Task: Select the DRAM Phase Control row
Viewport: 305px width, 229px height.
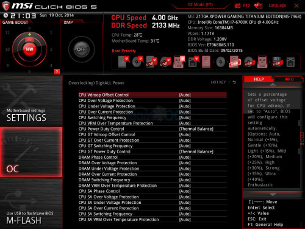Action: pyautogui.click(x=152, y=158)
